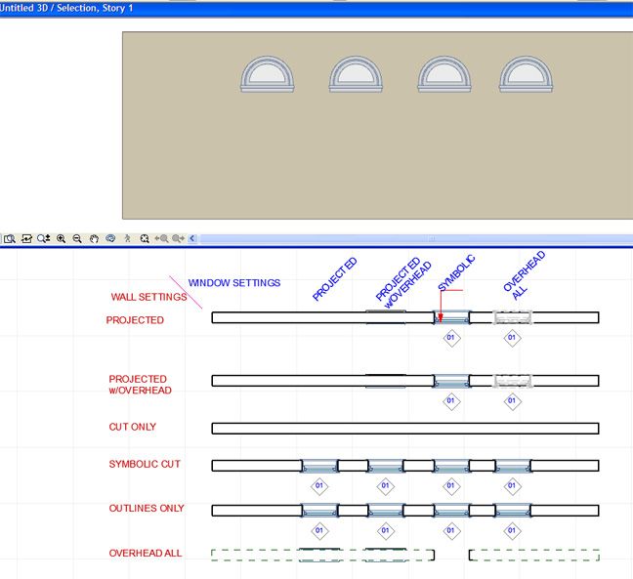The width and height of the screenshot is (633, 579).
Task: Activate the 3D orbit tool
Action: (110, 238)
